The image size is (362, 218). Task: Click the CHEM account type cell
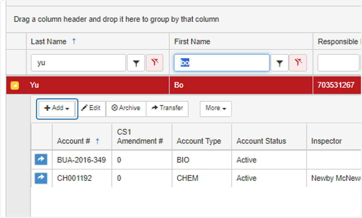(202, 178)
